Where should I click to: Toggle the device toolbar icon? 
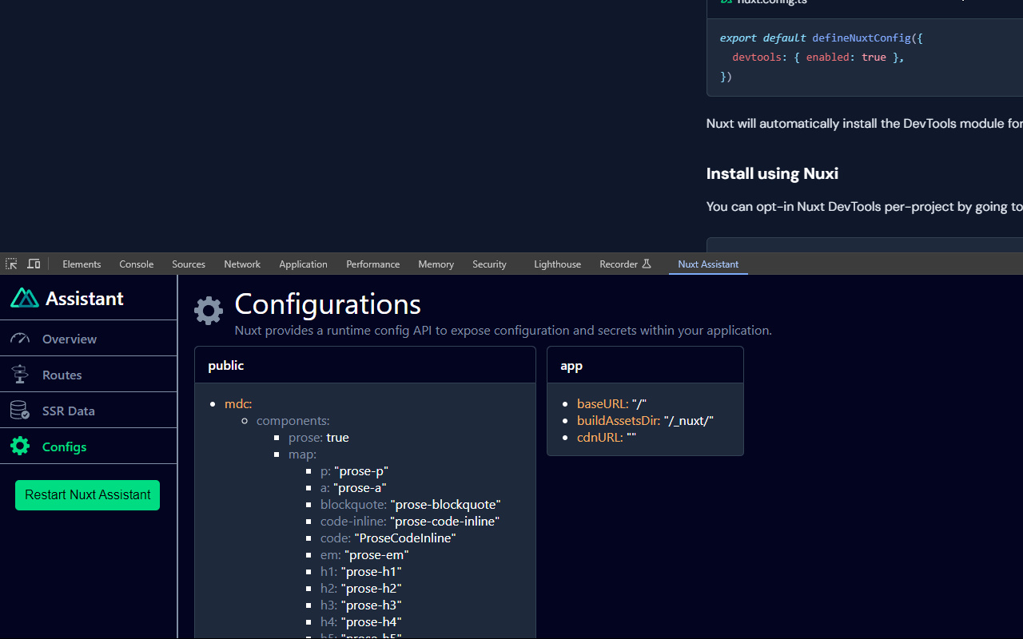pos(34,264)
